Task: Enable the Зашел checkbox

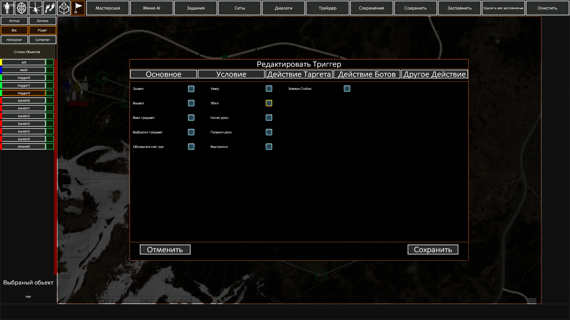Action: click(x=191, y=89)
